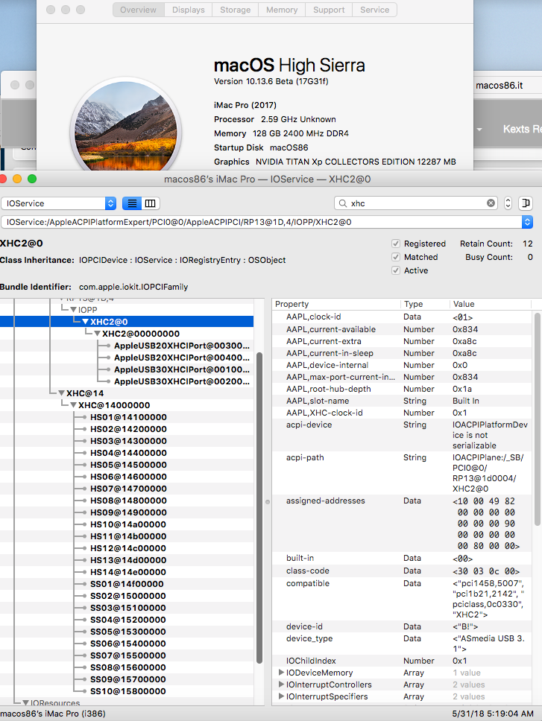Toggle the sidebar panel button
The image size is (542, 721).
526,203
